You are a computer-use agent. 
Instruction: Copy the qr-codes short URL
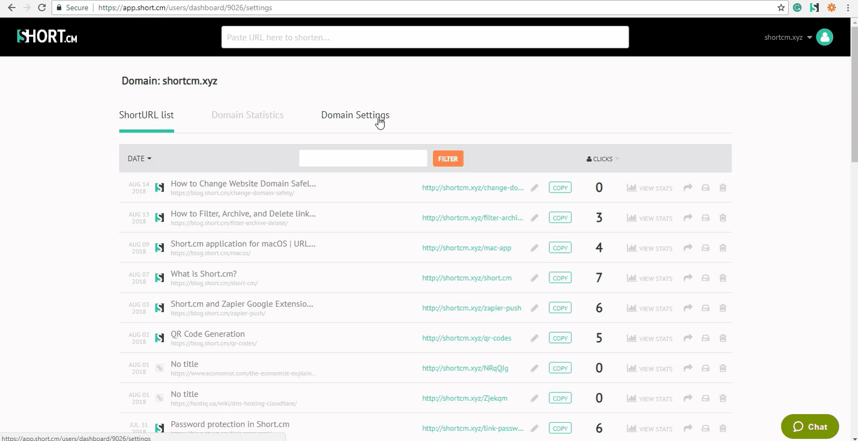coord(560,338)
